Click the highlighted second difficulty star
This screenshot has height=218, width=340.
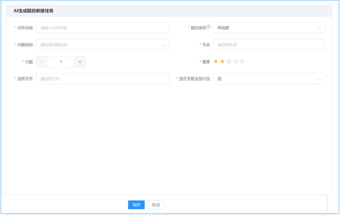click(222, 62)
